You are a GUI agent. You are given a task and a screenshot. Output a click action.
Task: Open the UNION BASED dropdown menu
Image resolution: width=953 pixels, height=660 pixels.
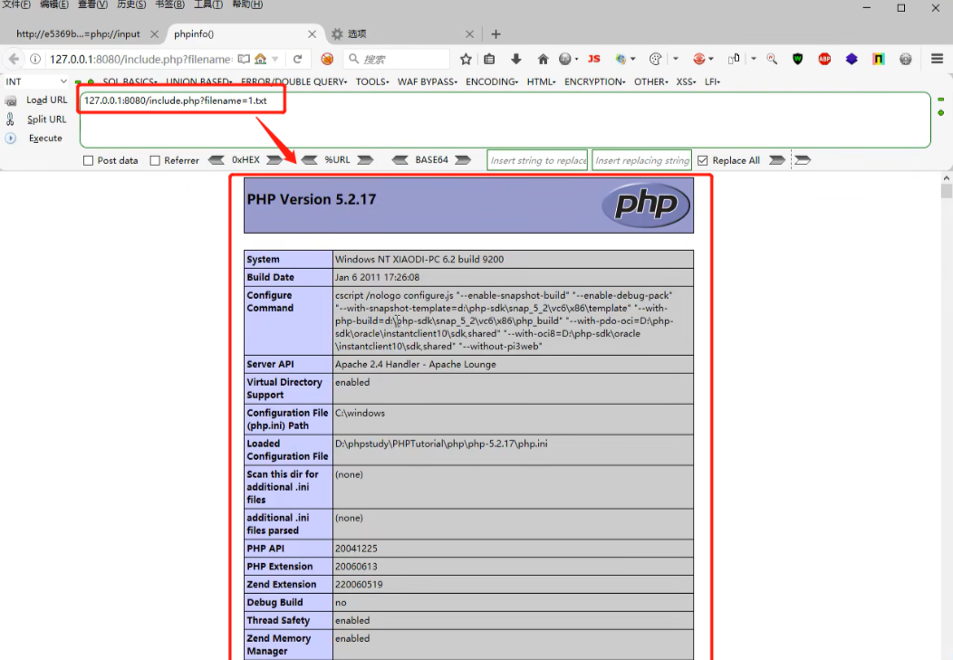(198, 81)
